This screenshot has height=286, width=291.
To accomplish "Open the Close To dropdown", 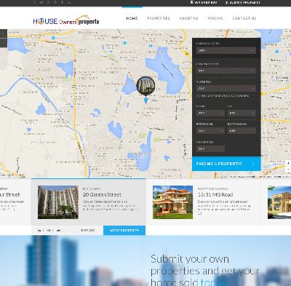I will (226, 88).
